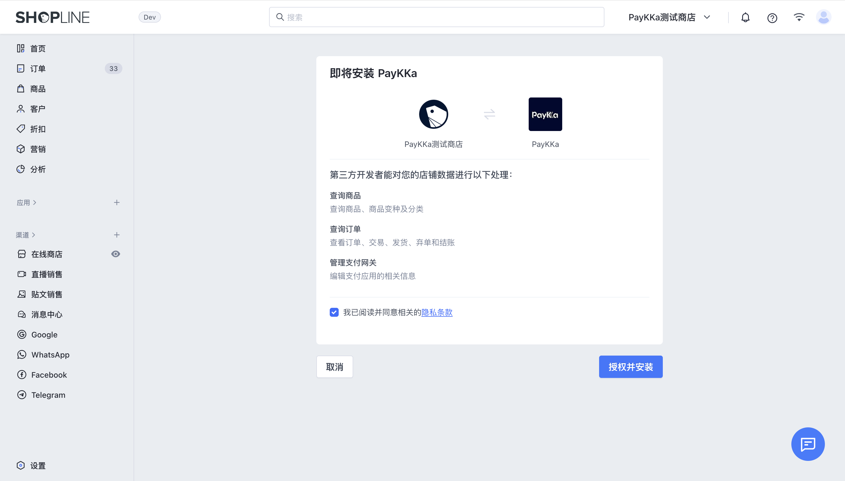
Task: Click the 营销 box icon
Action: (21, 149)
